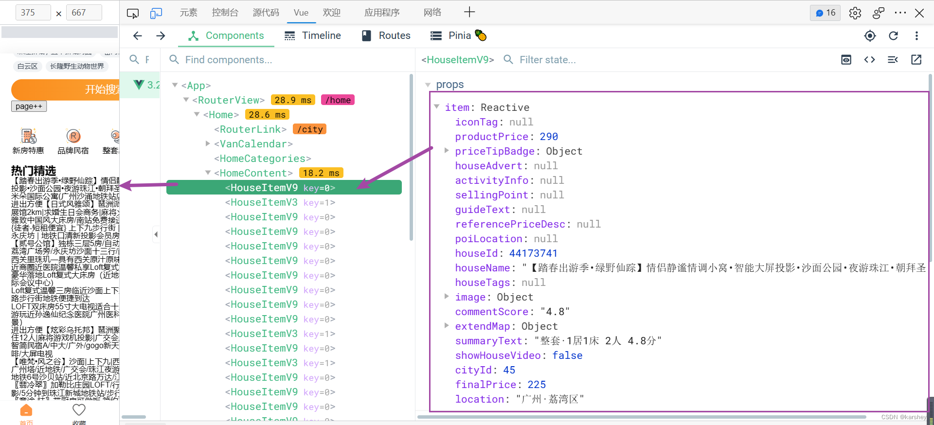Click the 长隆野生动物世界 tag
The image size is (934, 425).
77,66
